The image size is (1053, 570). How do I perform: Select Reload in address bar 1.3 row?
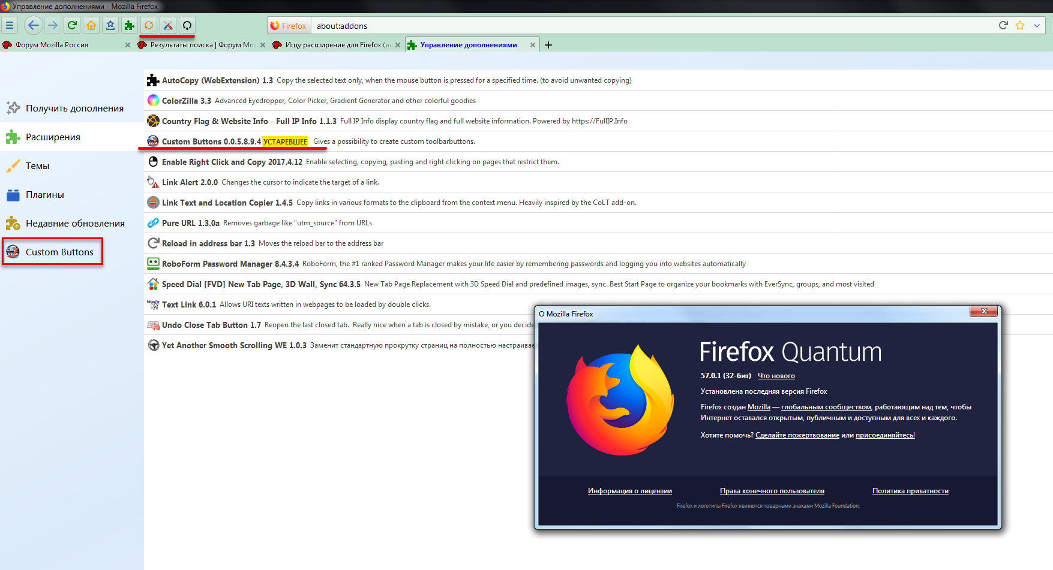point(598,243)
